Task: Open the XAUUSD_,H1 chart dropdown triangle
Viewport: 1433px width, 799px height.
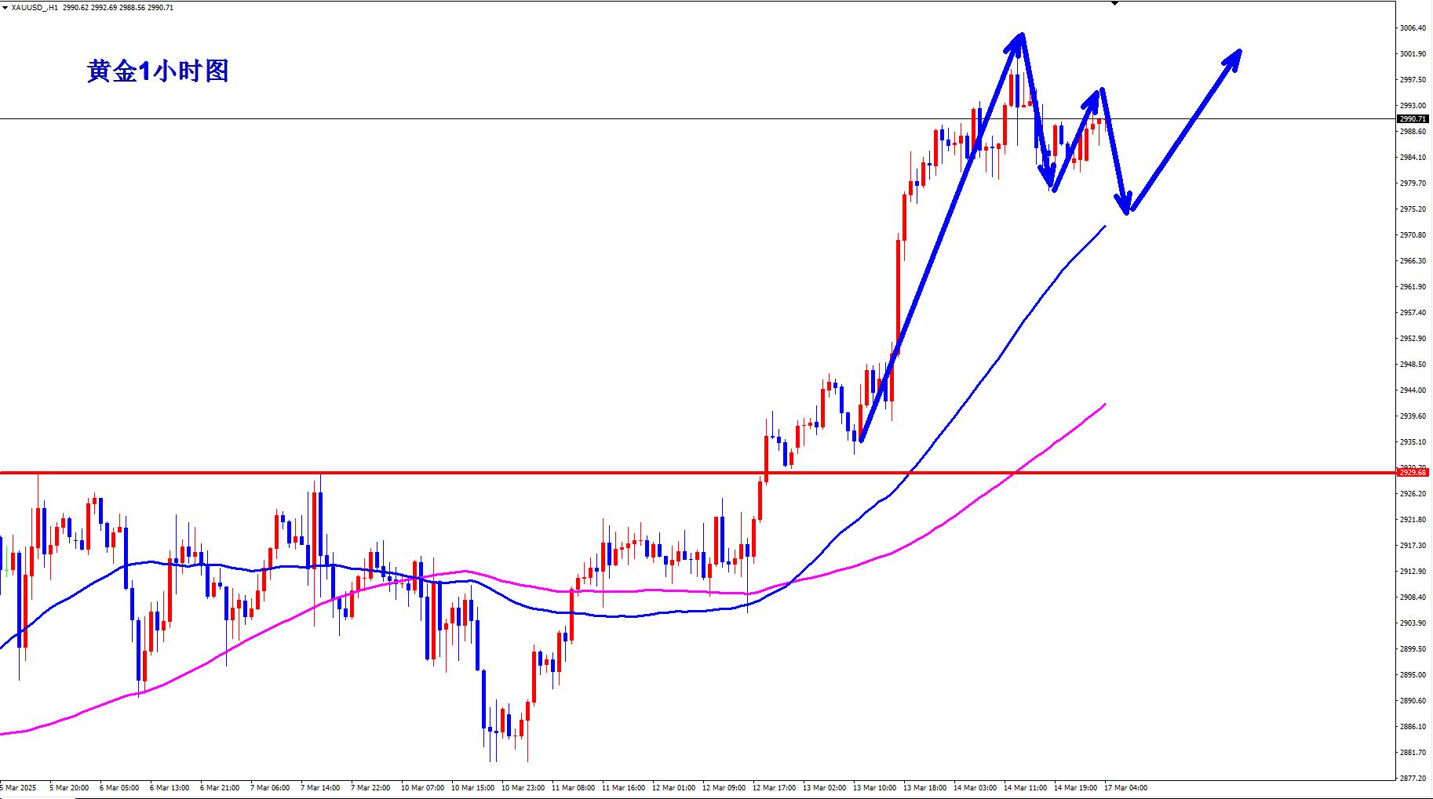Action: click(x=5, y=7)
